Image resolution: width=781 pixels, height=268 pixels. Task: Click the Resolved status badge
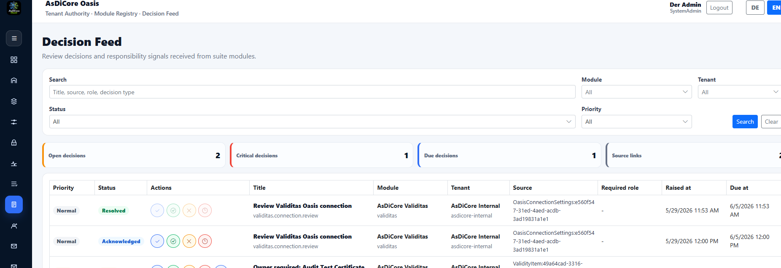pos(113,210)
